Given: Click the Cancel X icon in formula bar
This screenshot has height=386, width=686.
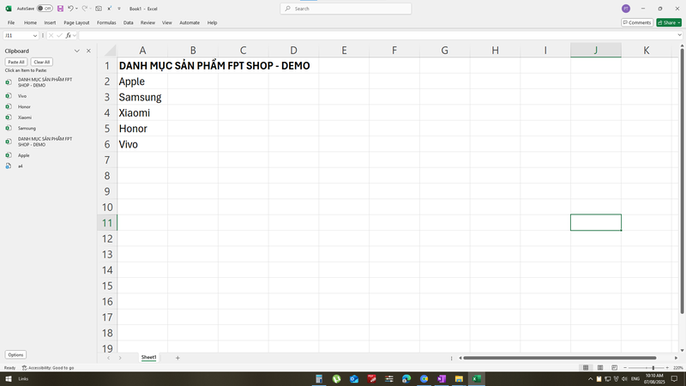Looking at the screenshot, I should pos(51,35).
